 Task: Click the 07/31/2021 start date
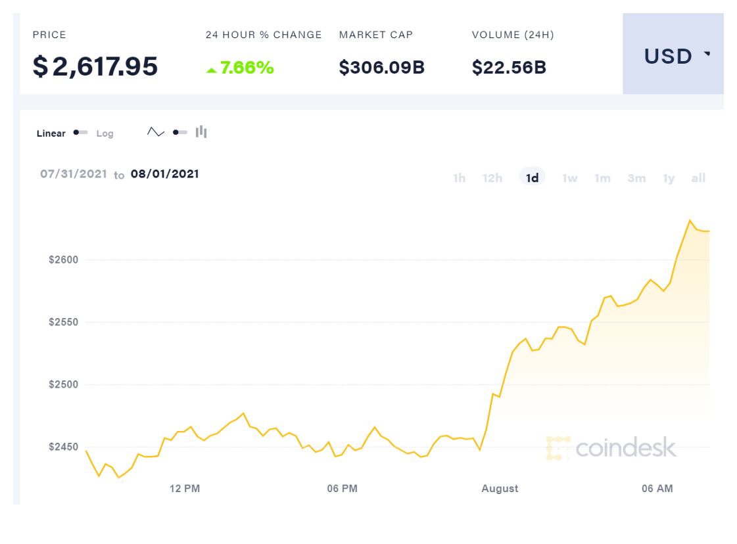[73, 174]
